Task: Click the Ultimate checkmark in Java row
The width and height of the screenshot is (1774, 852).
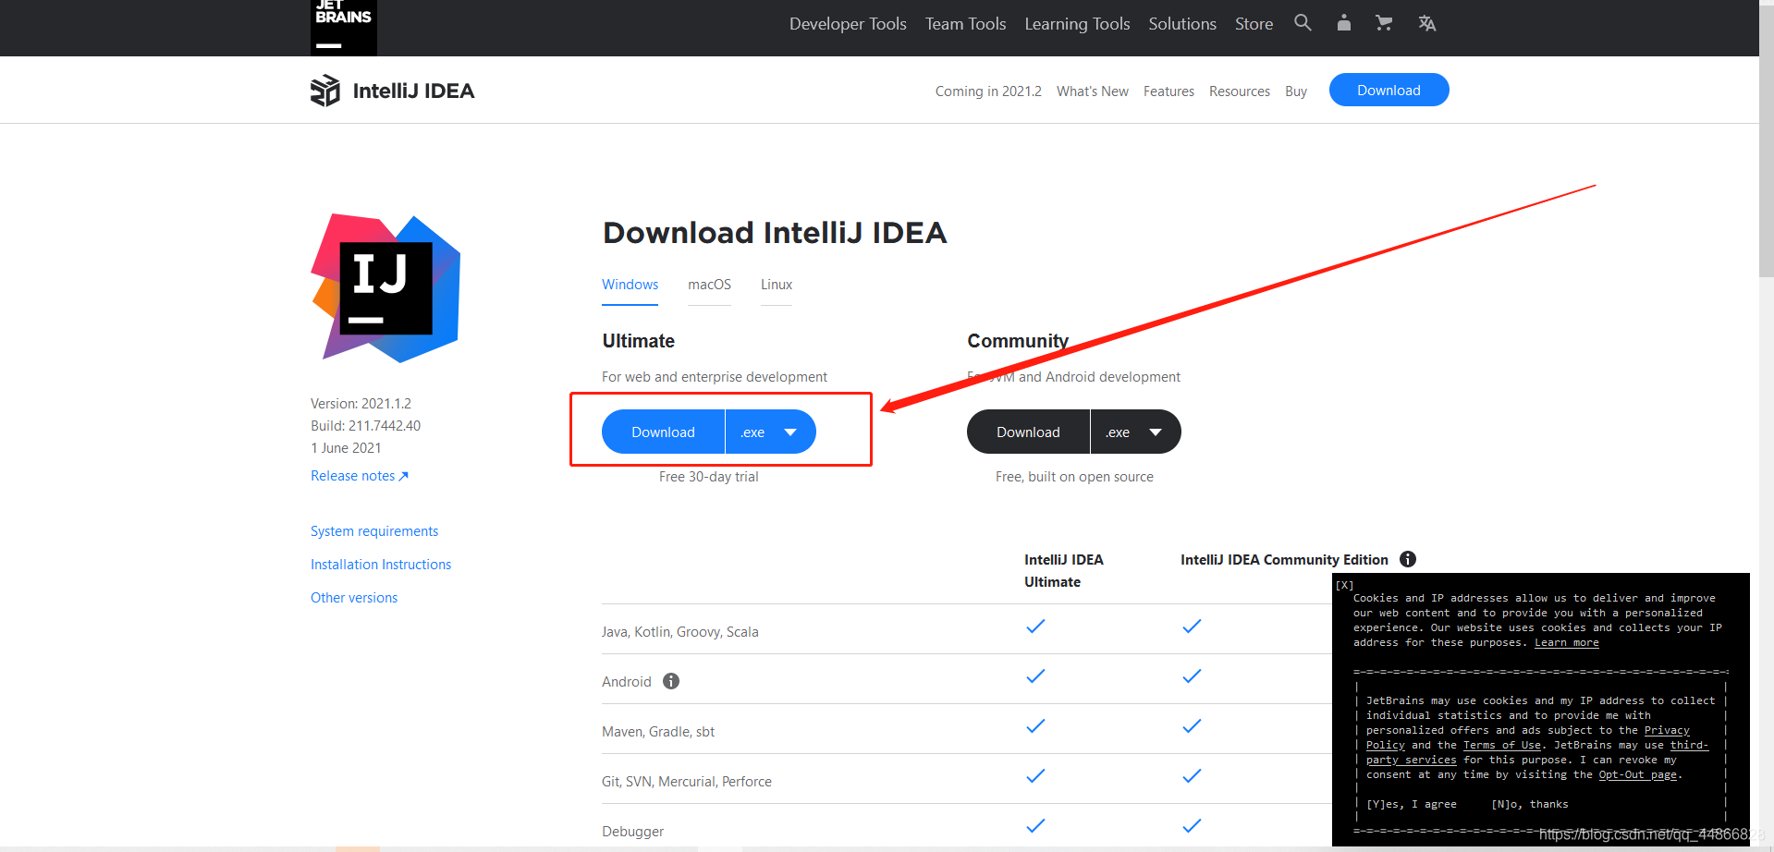Action: [1035, 626]
